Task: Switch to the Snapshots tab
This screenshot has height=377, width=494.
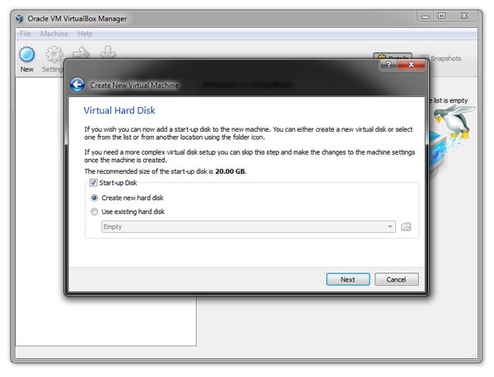Action: pos(441,58)
